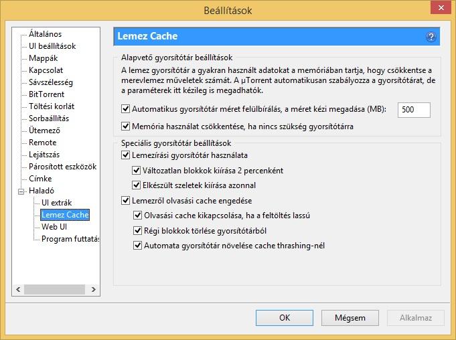Select Lejátszás category
456x340 pixels.
tap(44, 155)
